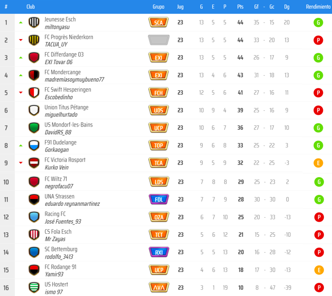
Task: Open the Union Titus Pétange club link
Action: coord(66,107)
